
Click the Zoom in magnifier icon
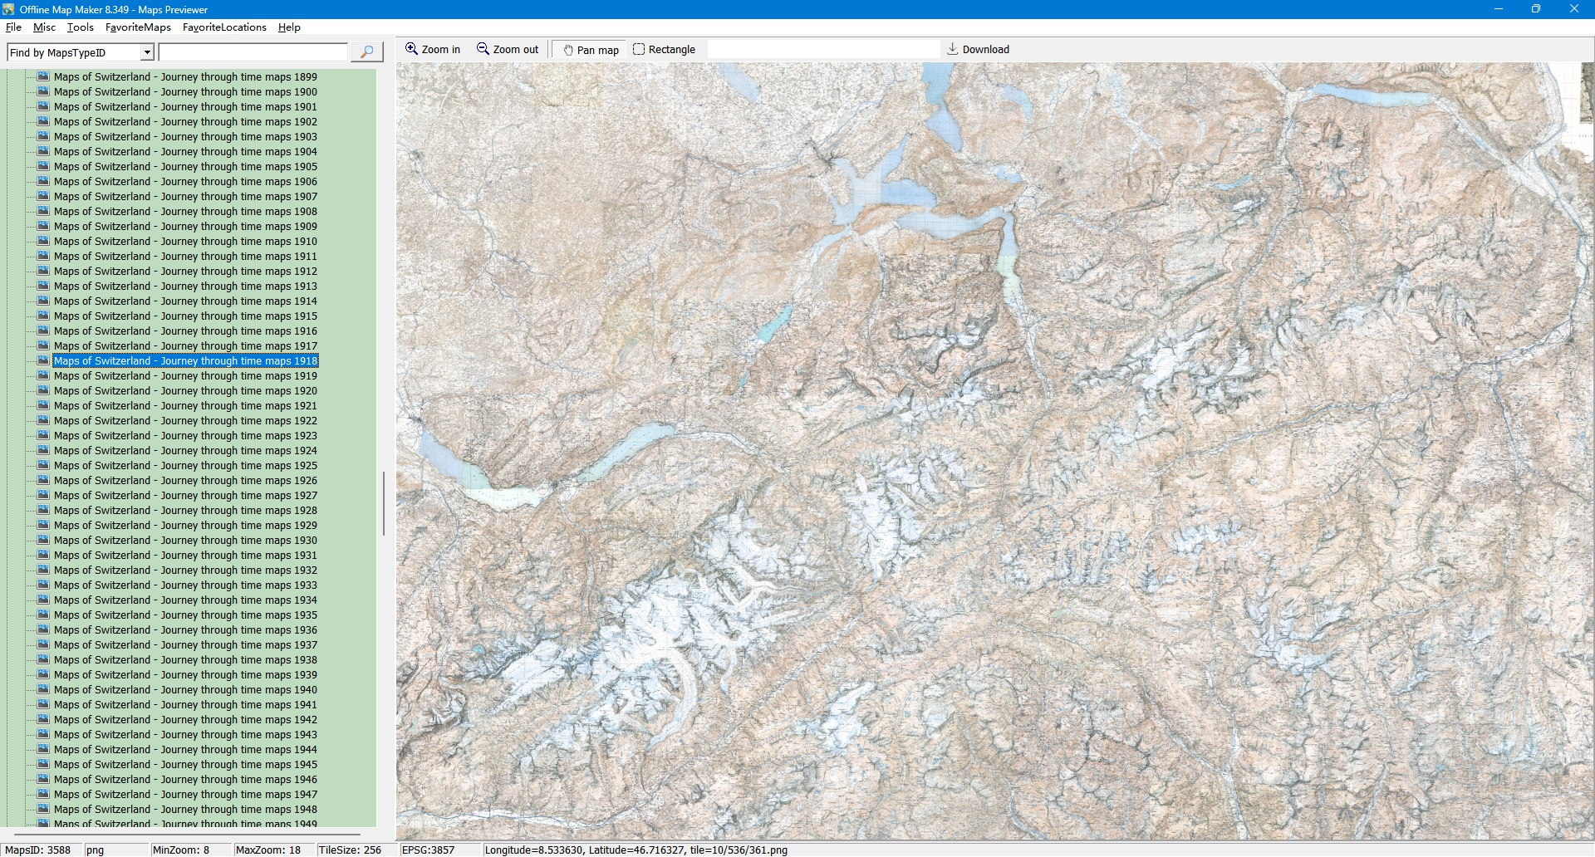point(411,49)
